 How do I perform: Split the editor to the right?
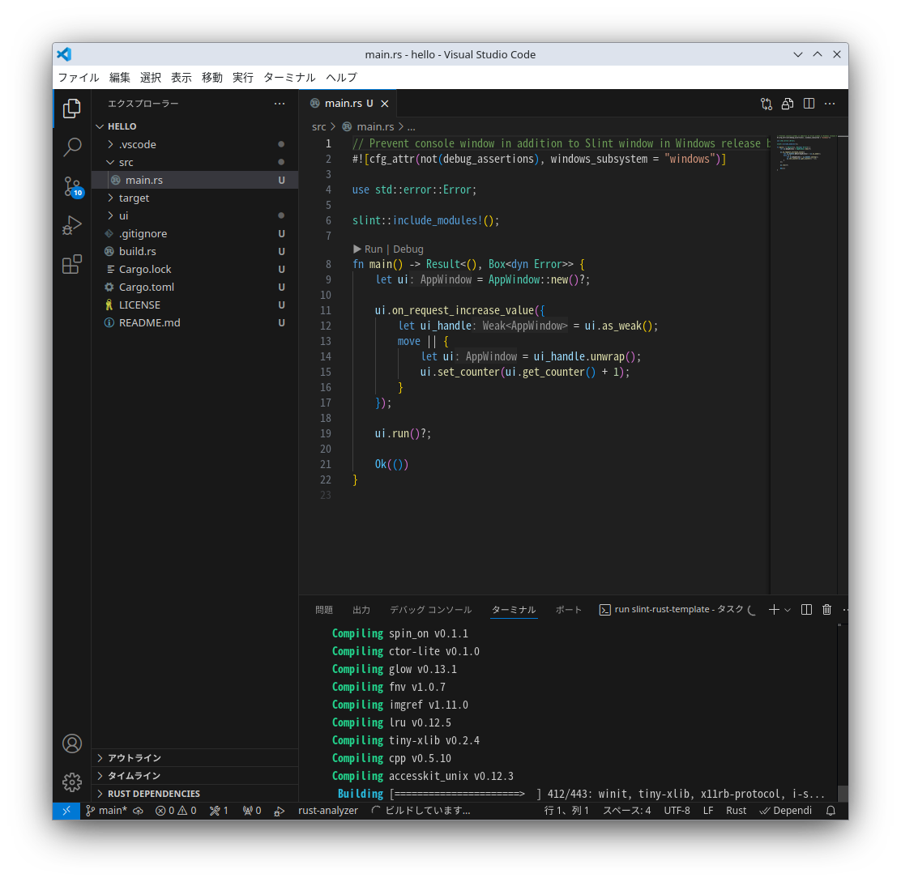point(808,104)
